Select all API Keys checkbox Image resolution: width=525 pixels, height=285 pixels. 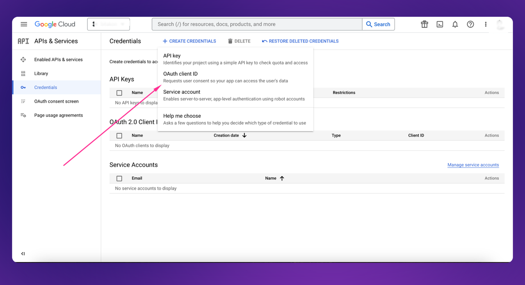(119, 93)
